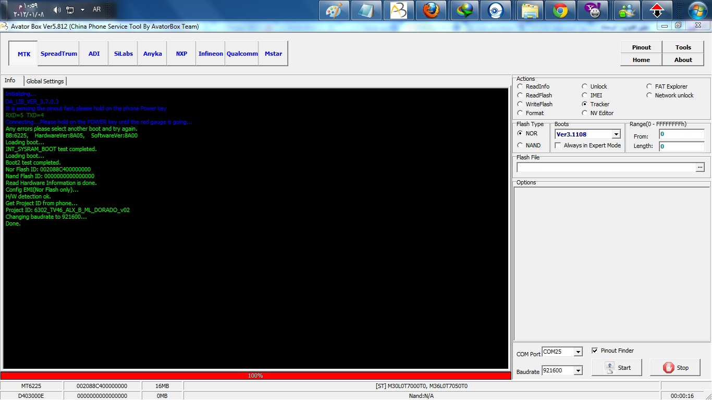The width and height of the screenshot is (712, 400).
Task: Launch Firefox from the taskbar
Action: [x=431, y=10]
